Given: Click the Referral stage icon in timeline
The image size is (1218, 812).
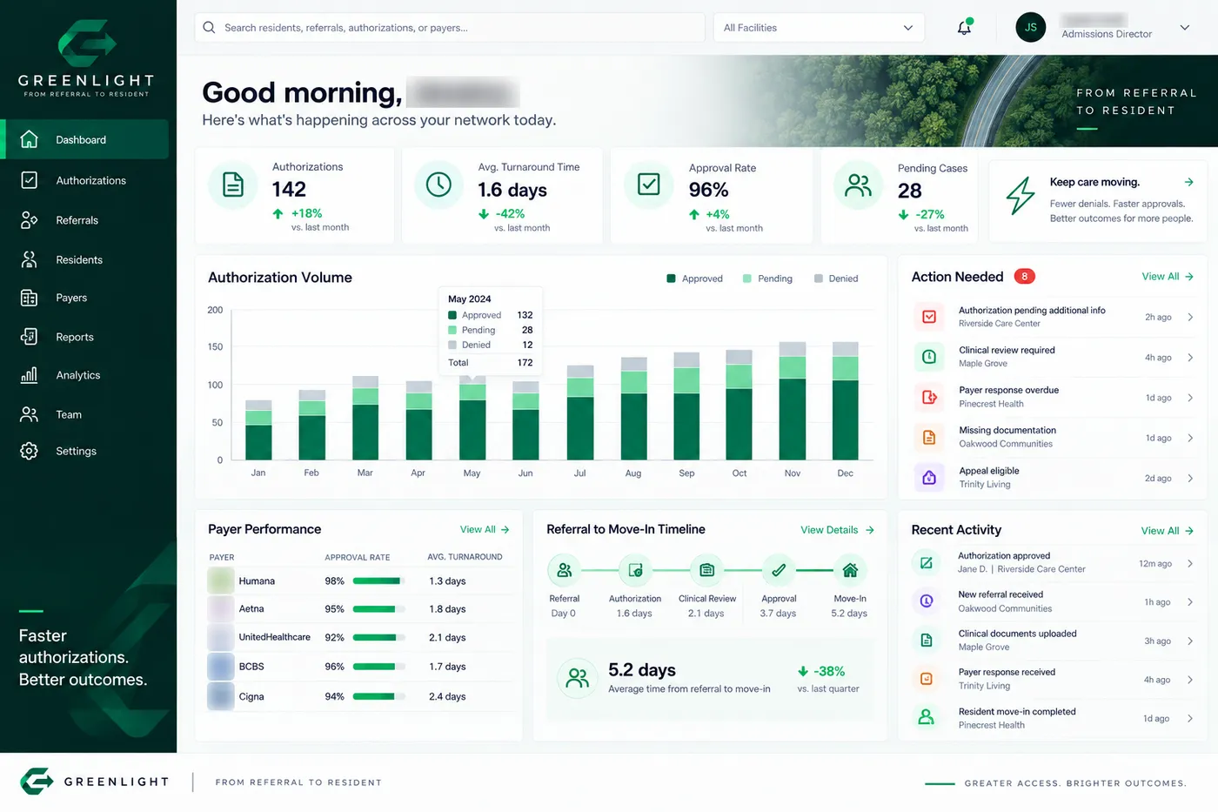Looking at the screenshot, I should pos(565,570).
